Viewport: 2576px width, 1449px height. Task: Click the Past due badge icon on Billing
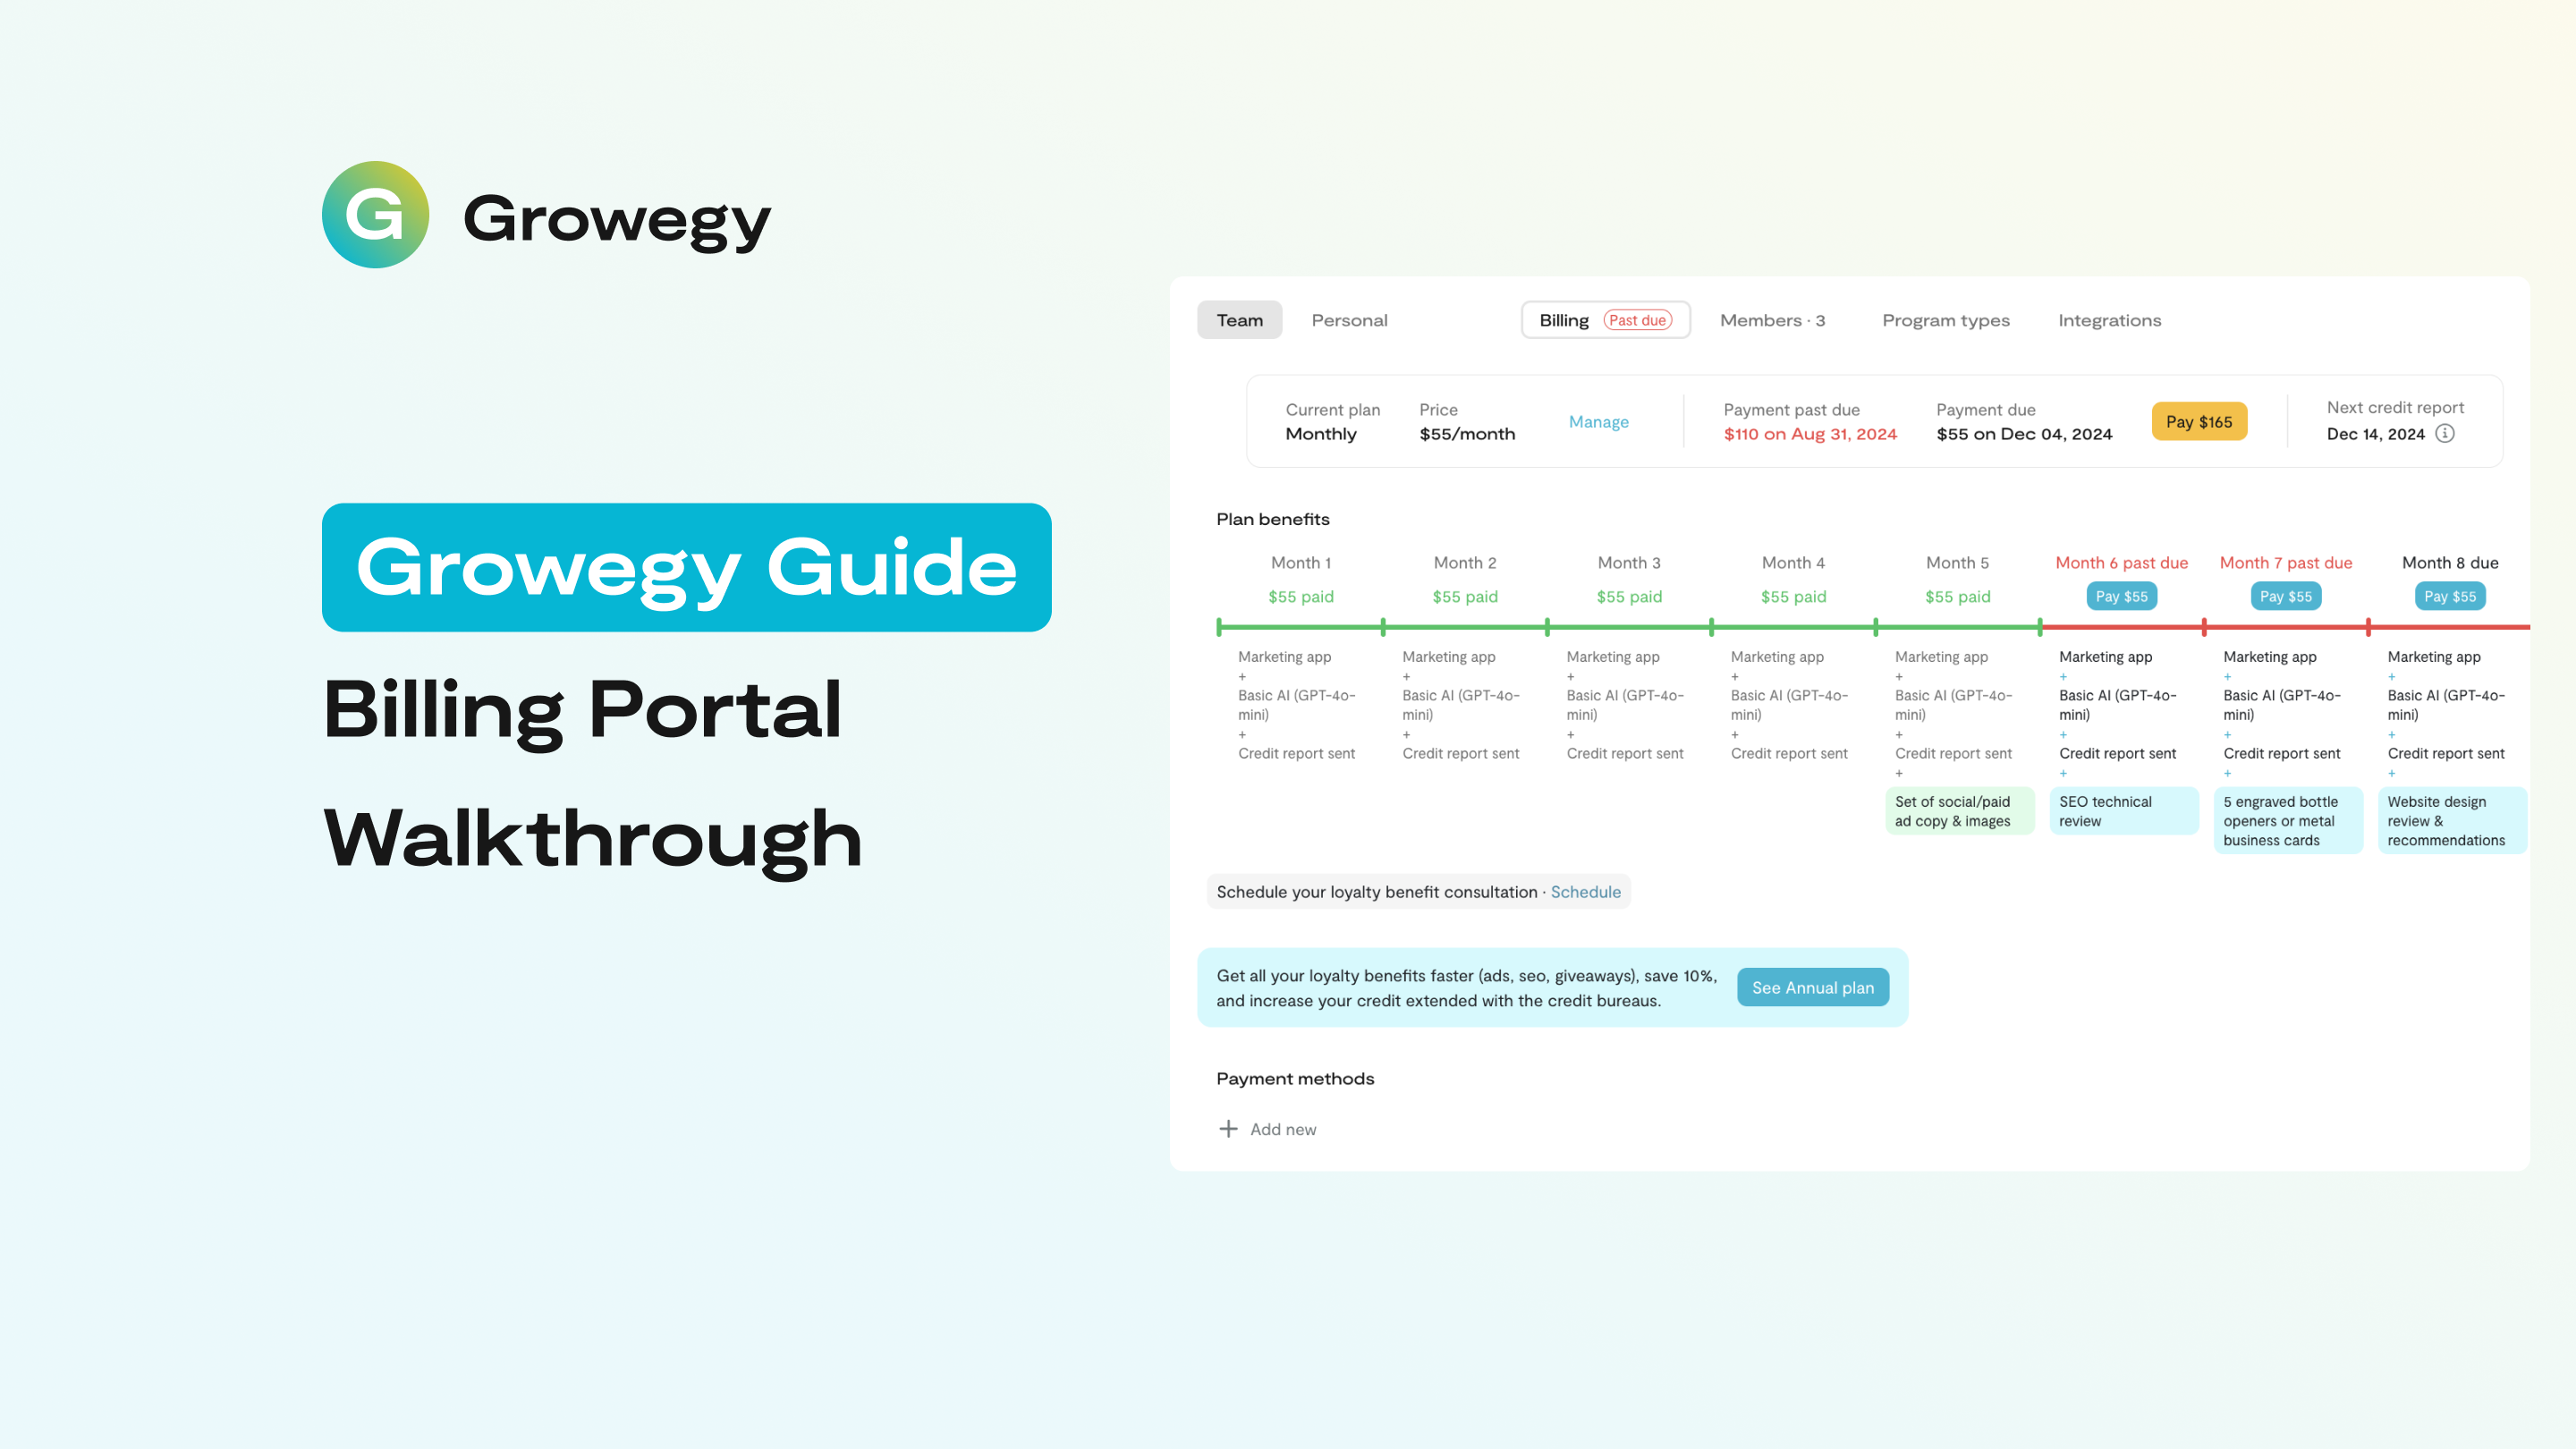(x=1637, y=318)
